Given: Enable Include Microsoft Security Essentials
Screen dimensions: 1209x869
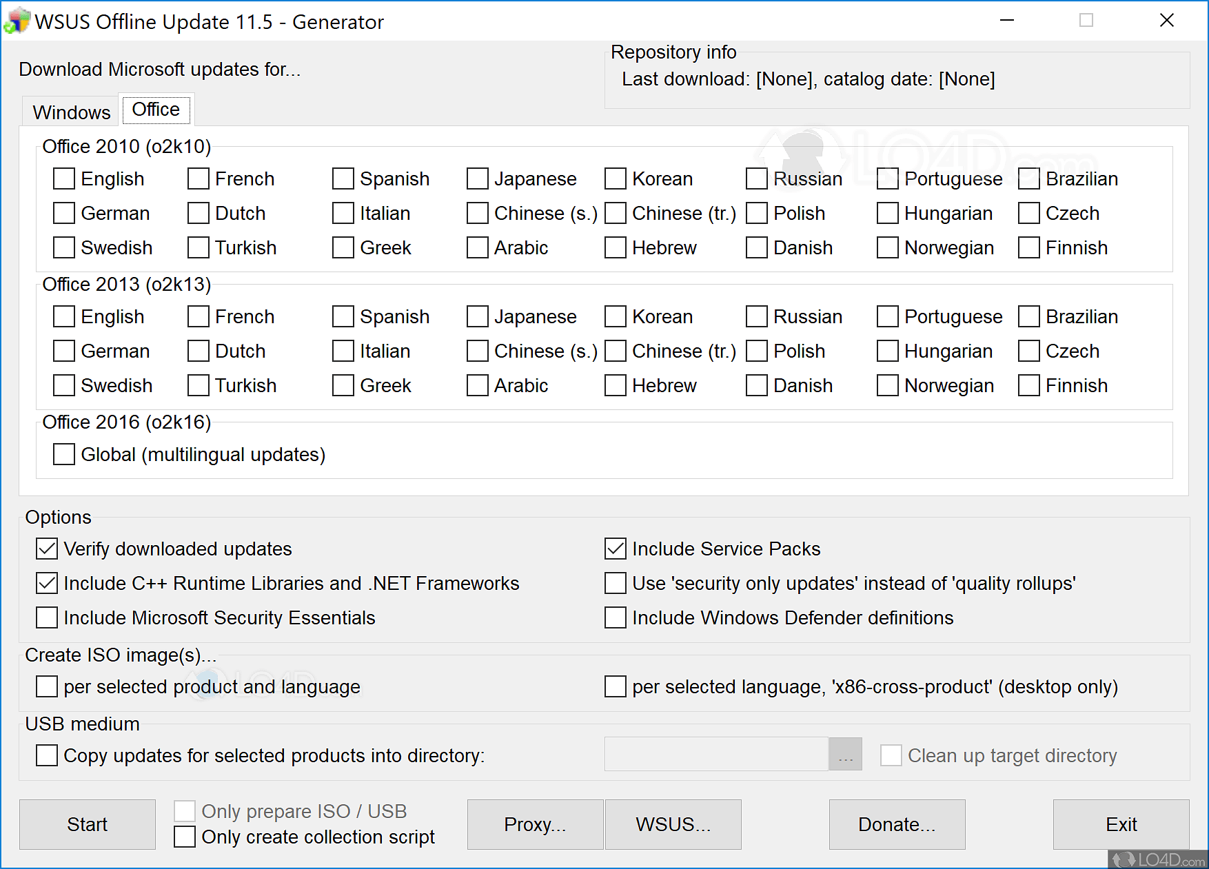Looking at the screenshot, I should pyautogui.click(x=45, y=617).
